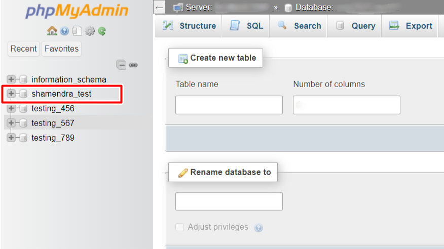This screenshot has width=444, height=249.
Task: Select the testing_789 database
Action: (53, 138)
